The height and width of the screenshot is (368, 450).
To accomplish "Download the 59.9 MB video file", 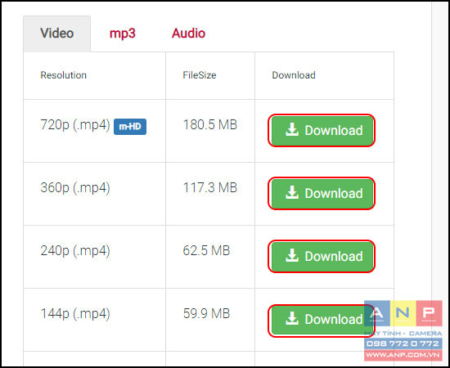I will coord(322,319).
